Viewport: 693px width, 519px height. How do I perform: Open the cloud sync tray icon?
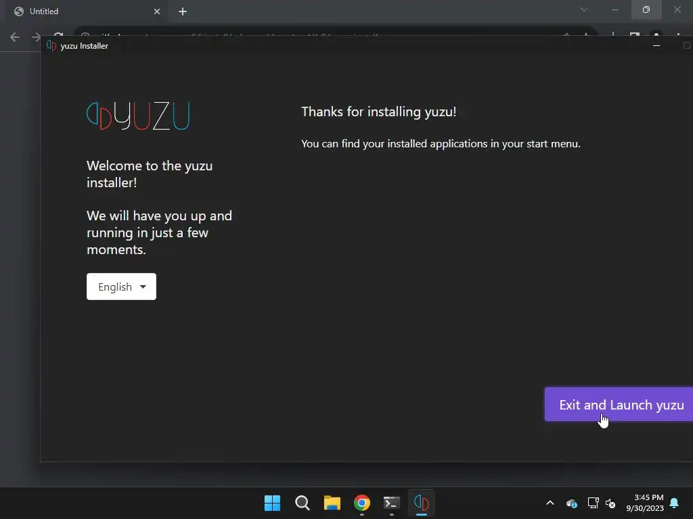(571, 503)
